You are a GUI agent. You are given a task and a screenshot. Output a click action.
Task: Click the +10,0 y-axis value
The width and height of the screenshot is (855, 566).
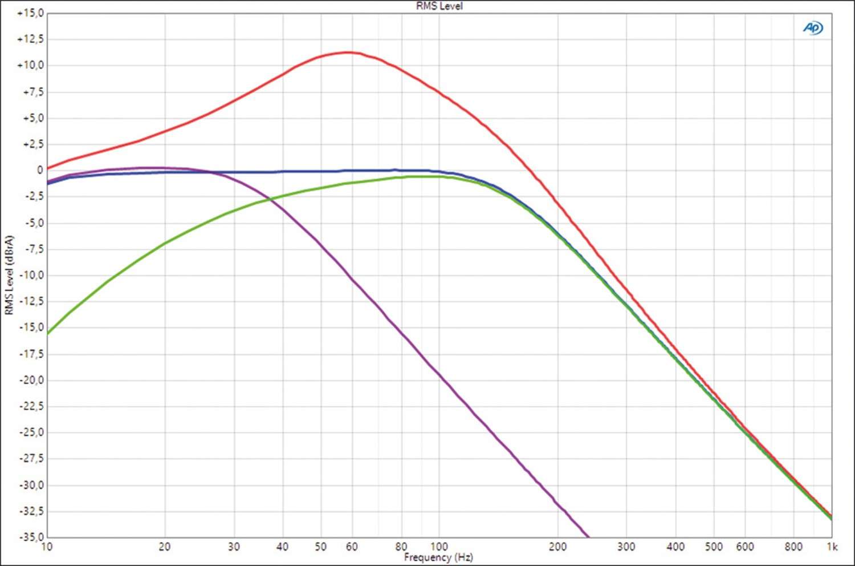(31, 66)
